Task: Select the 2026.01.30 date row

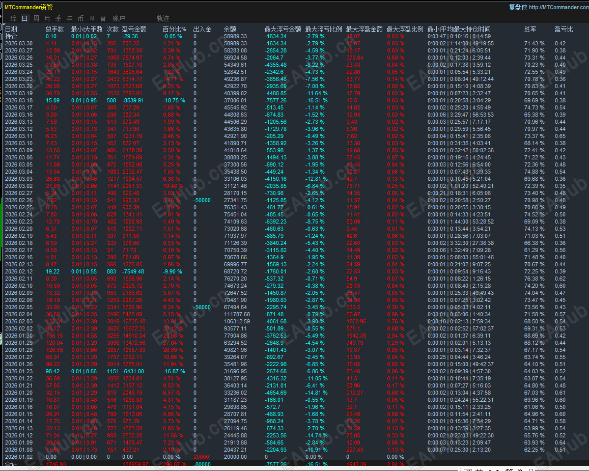Action: coord(19,336)
